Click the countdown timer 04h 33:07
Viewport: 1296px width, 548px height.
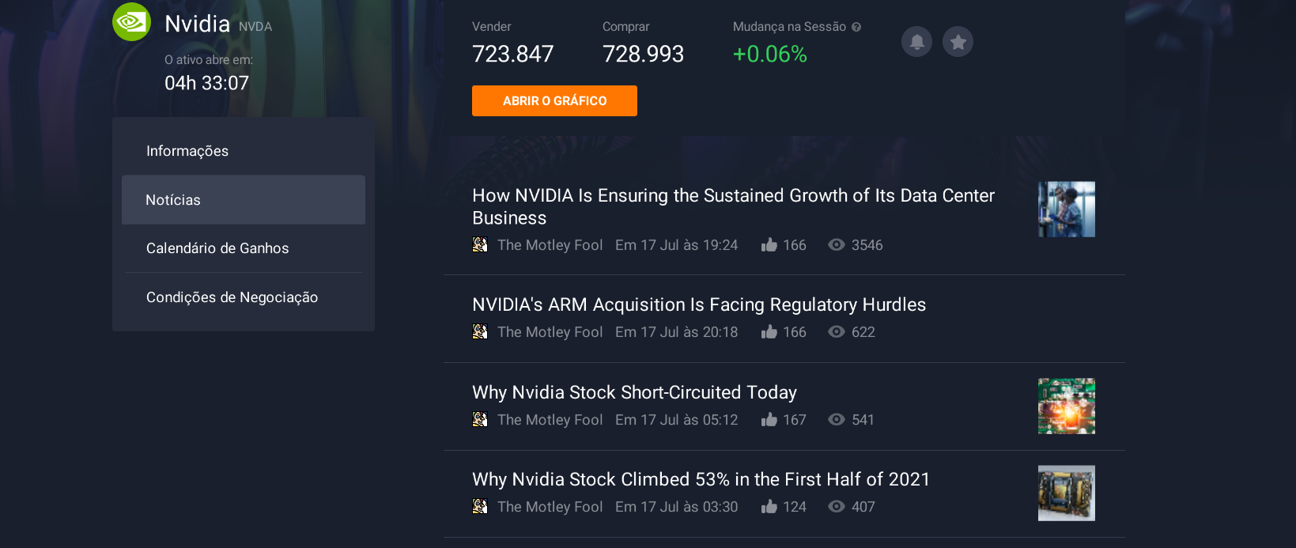[x=206, y=83]
